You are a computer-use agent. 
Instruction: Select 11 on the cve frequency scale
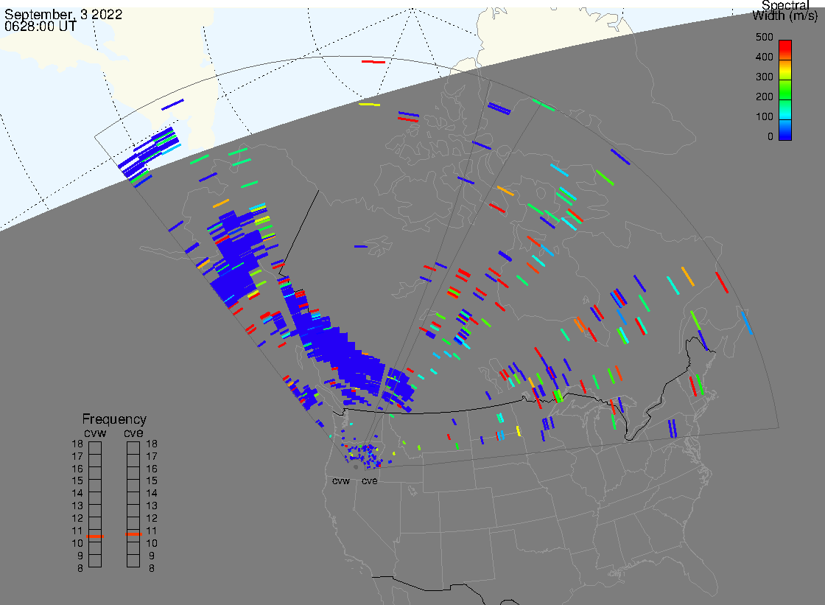(152, 531)
